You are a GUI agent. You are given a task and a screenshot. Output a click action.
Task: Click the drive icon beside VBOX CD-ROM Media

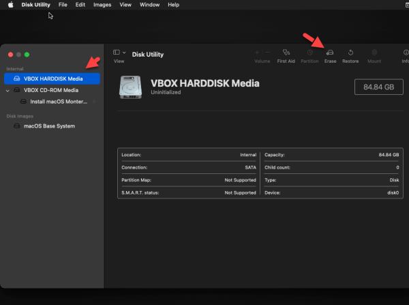[16, 90]
